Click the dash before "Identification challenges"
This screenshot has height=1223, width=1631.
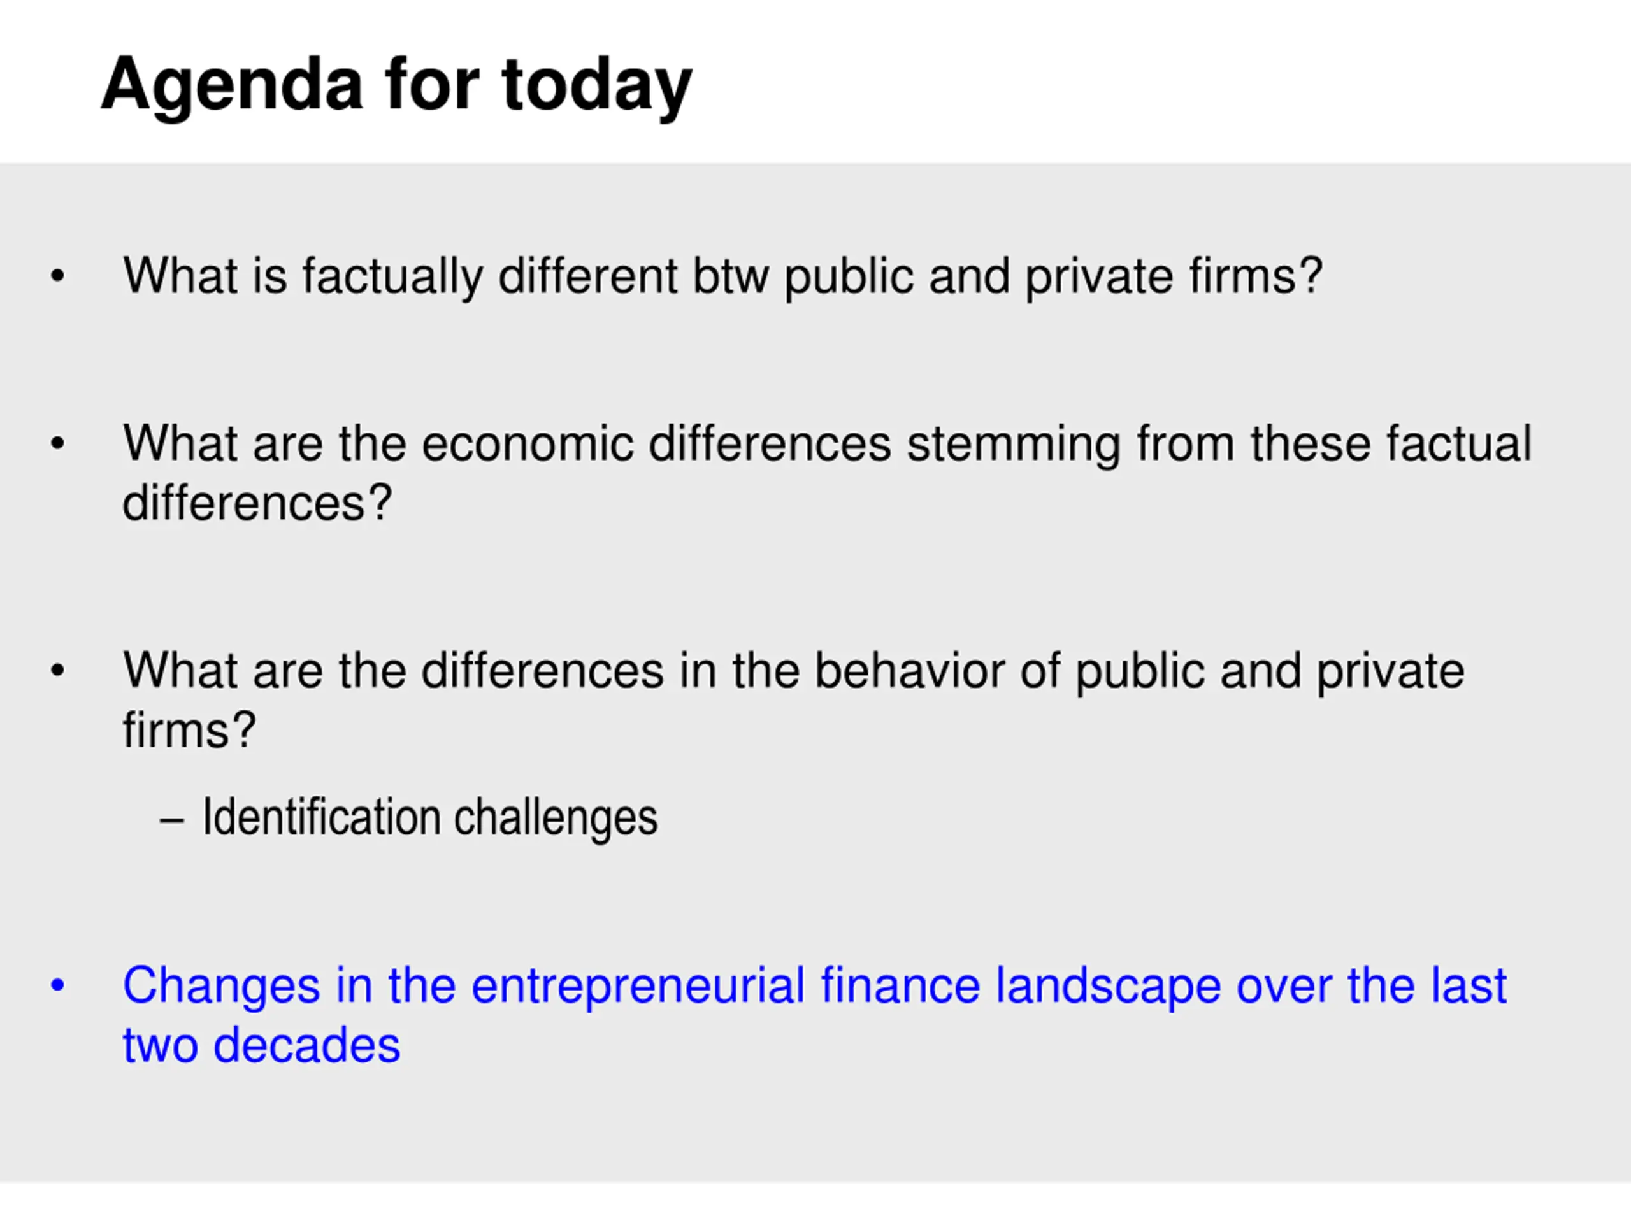(171, 819)
